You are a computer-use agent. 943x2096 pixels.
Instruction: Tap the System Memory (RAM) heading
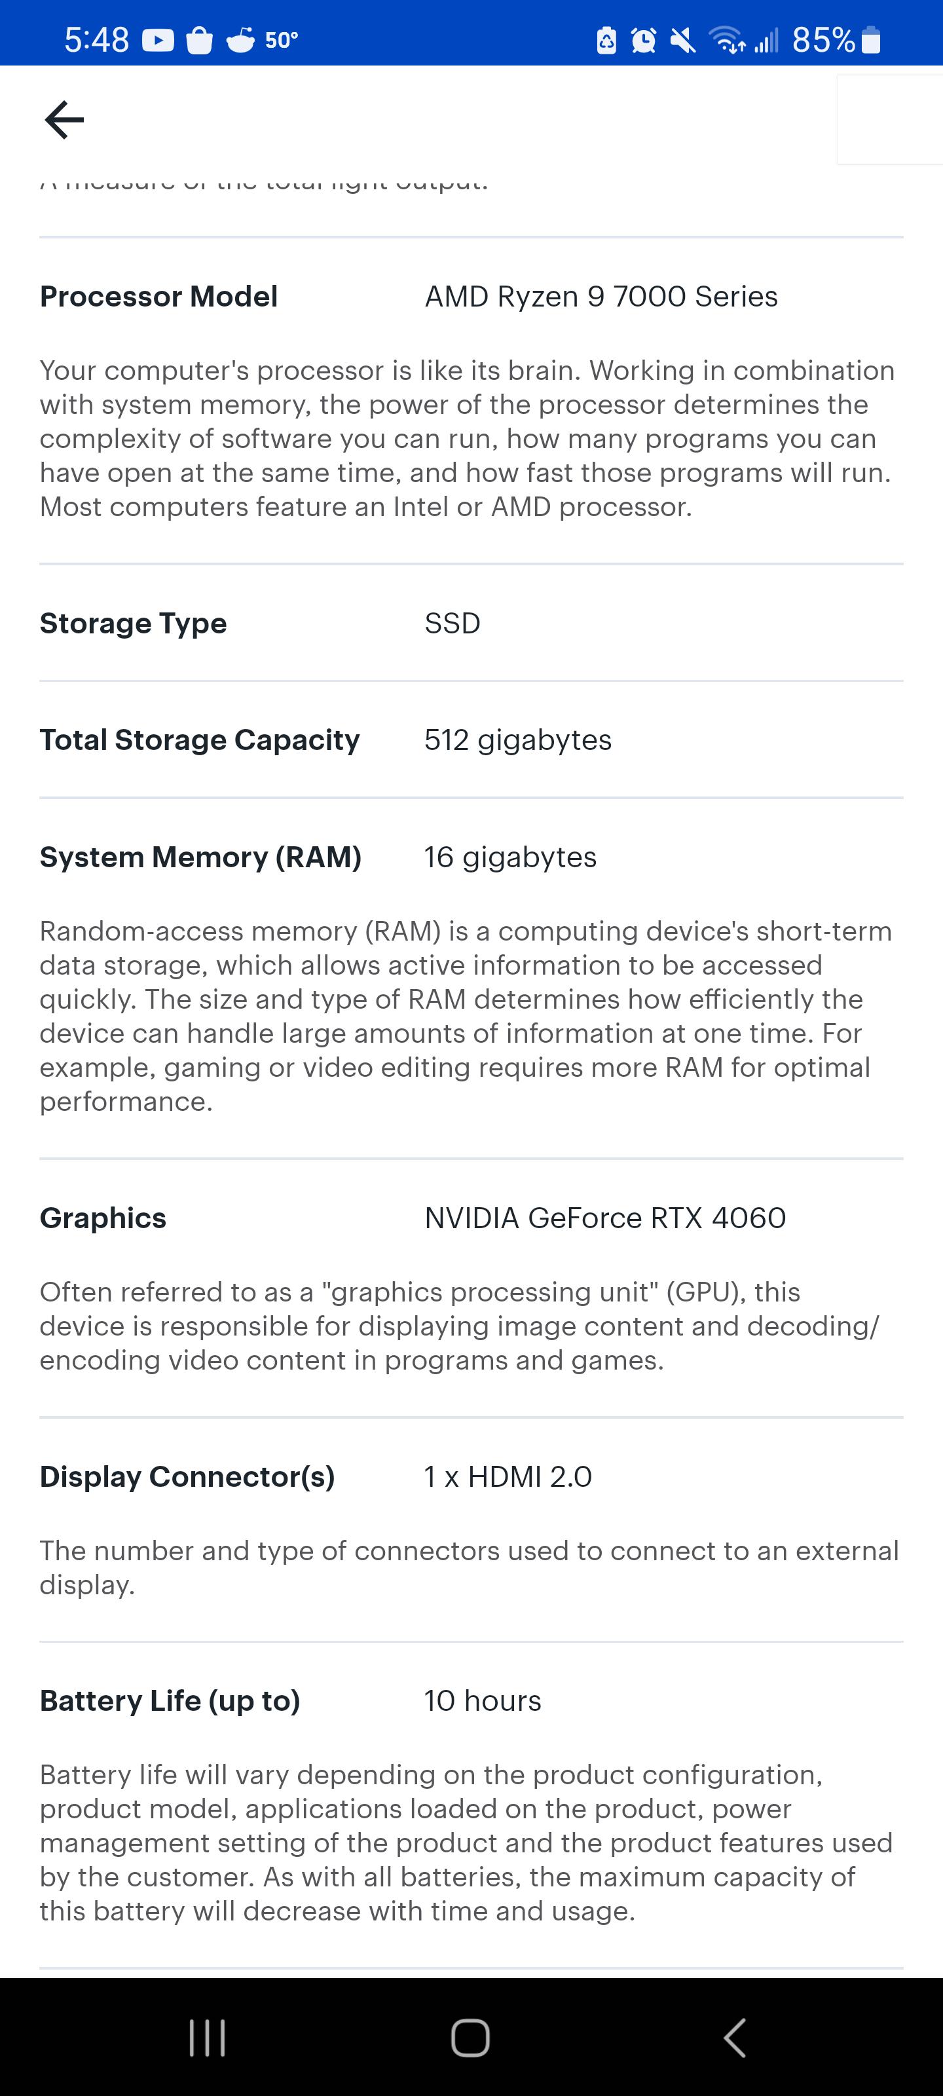point(200,857)
